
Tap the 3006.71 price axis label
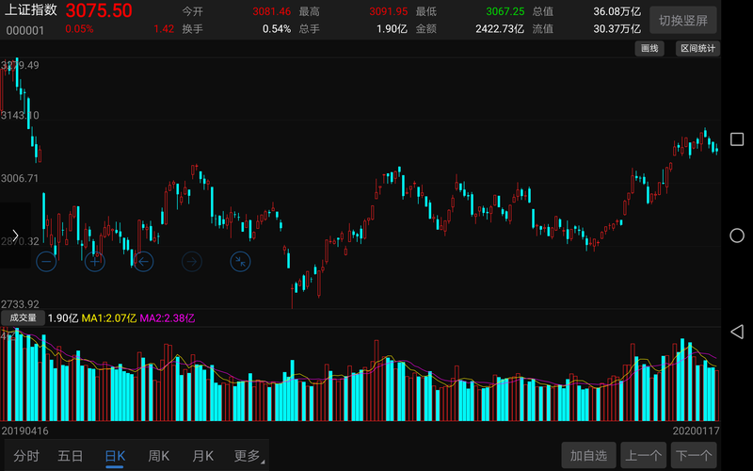(20, 178)
